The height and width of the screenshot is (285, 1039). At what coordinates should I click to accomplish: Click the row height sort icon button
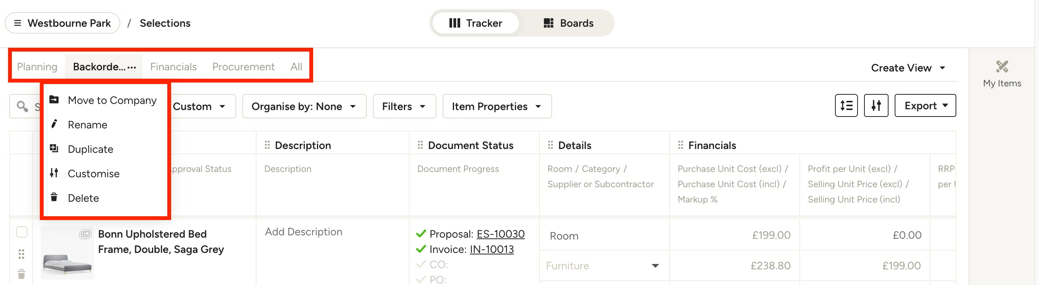pos(846,106)
